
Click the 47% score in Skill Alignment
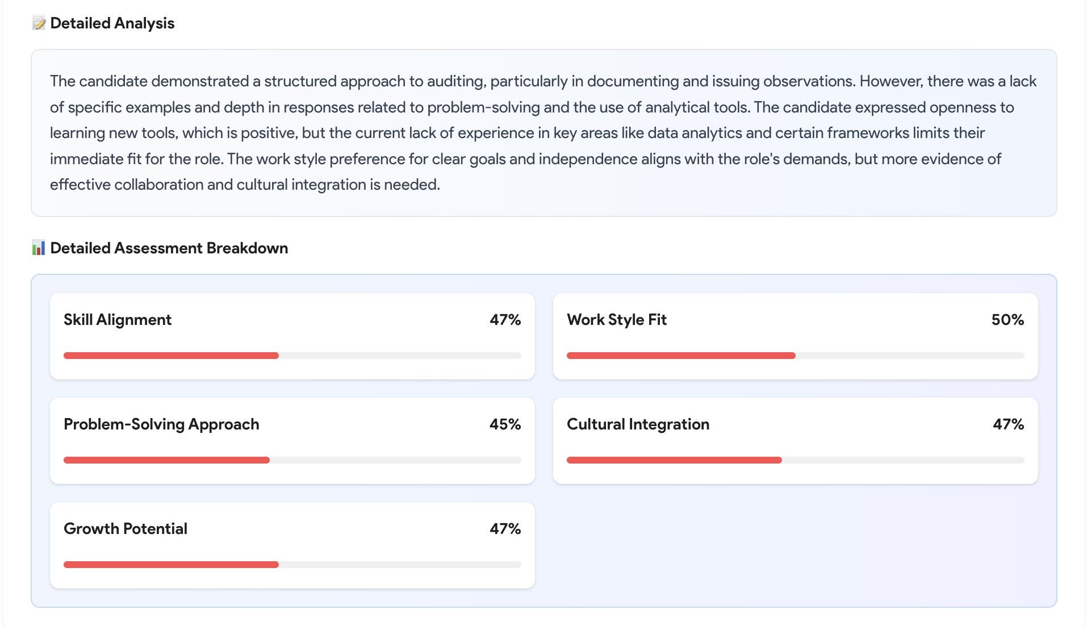point(505,320)
